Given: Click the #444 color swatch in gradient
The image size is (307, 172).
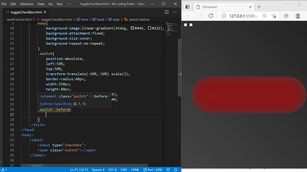Looking at the screenshot, I should pos(132,28).
